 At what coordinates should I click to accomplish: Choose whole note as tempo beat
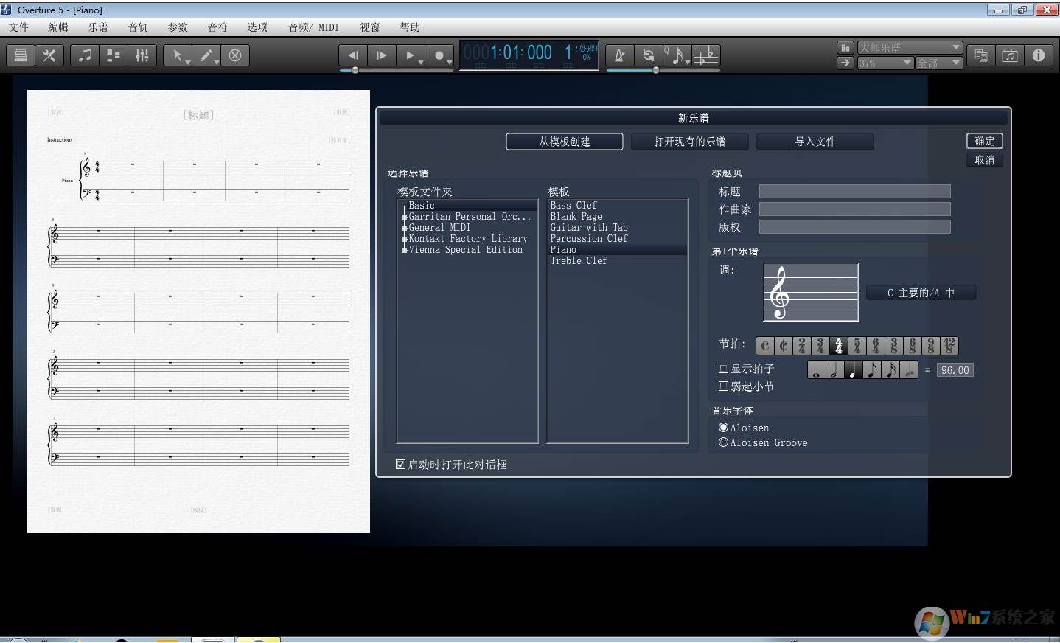817,370
